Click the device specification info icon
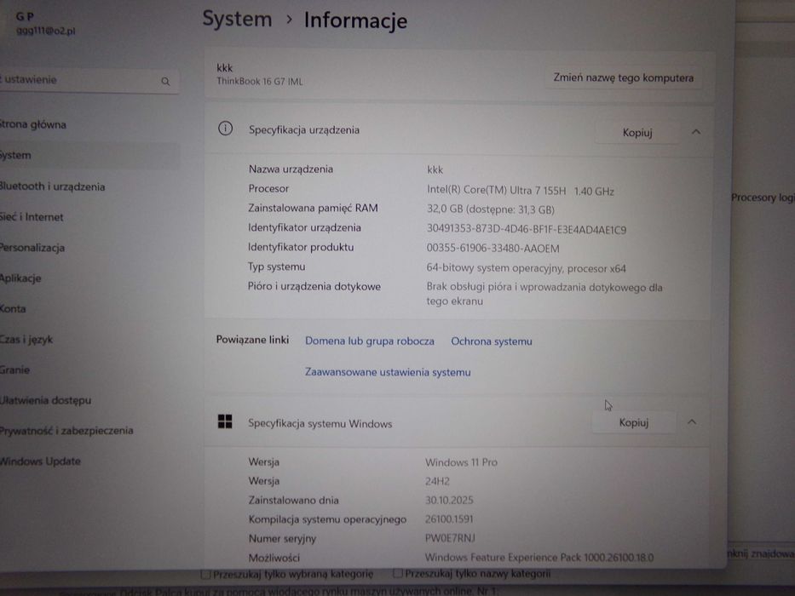This screenshot has width=795, height=596. (225, 129)
